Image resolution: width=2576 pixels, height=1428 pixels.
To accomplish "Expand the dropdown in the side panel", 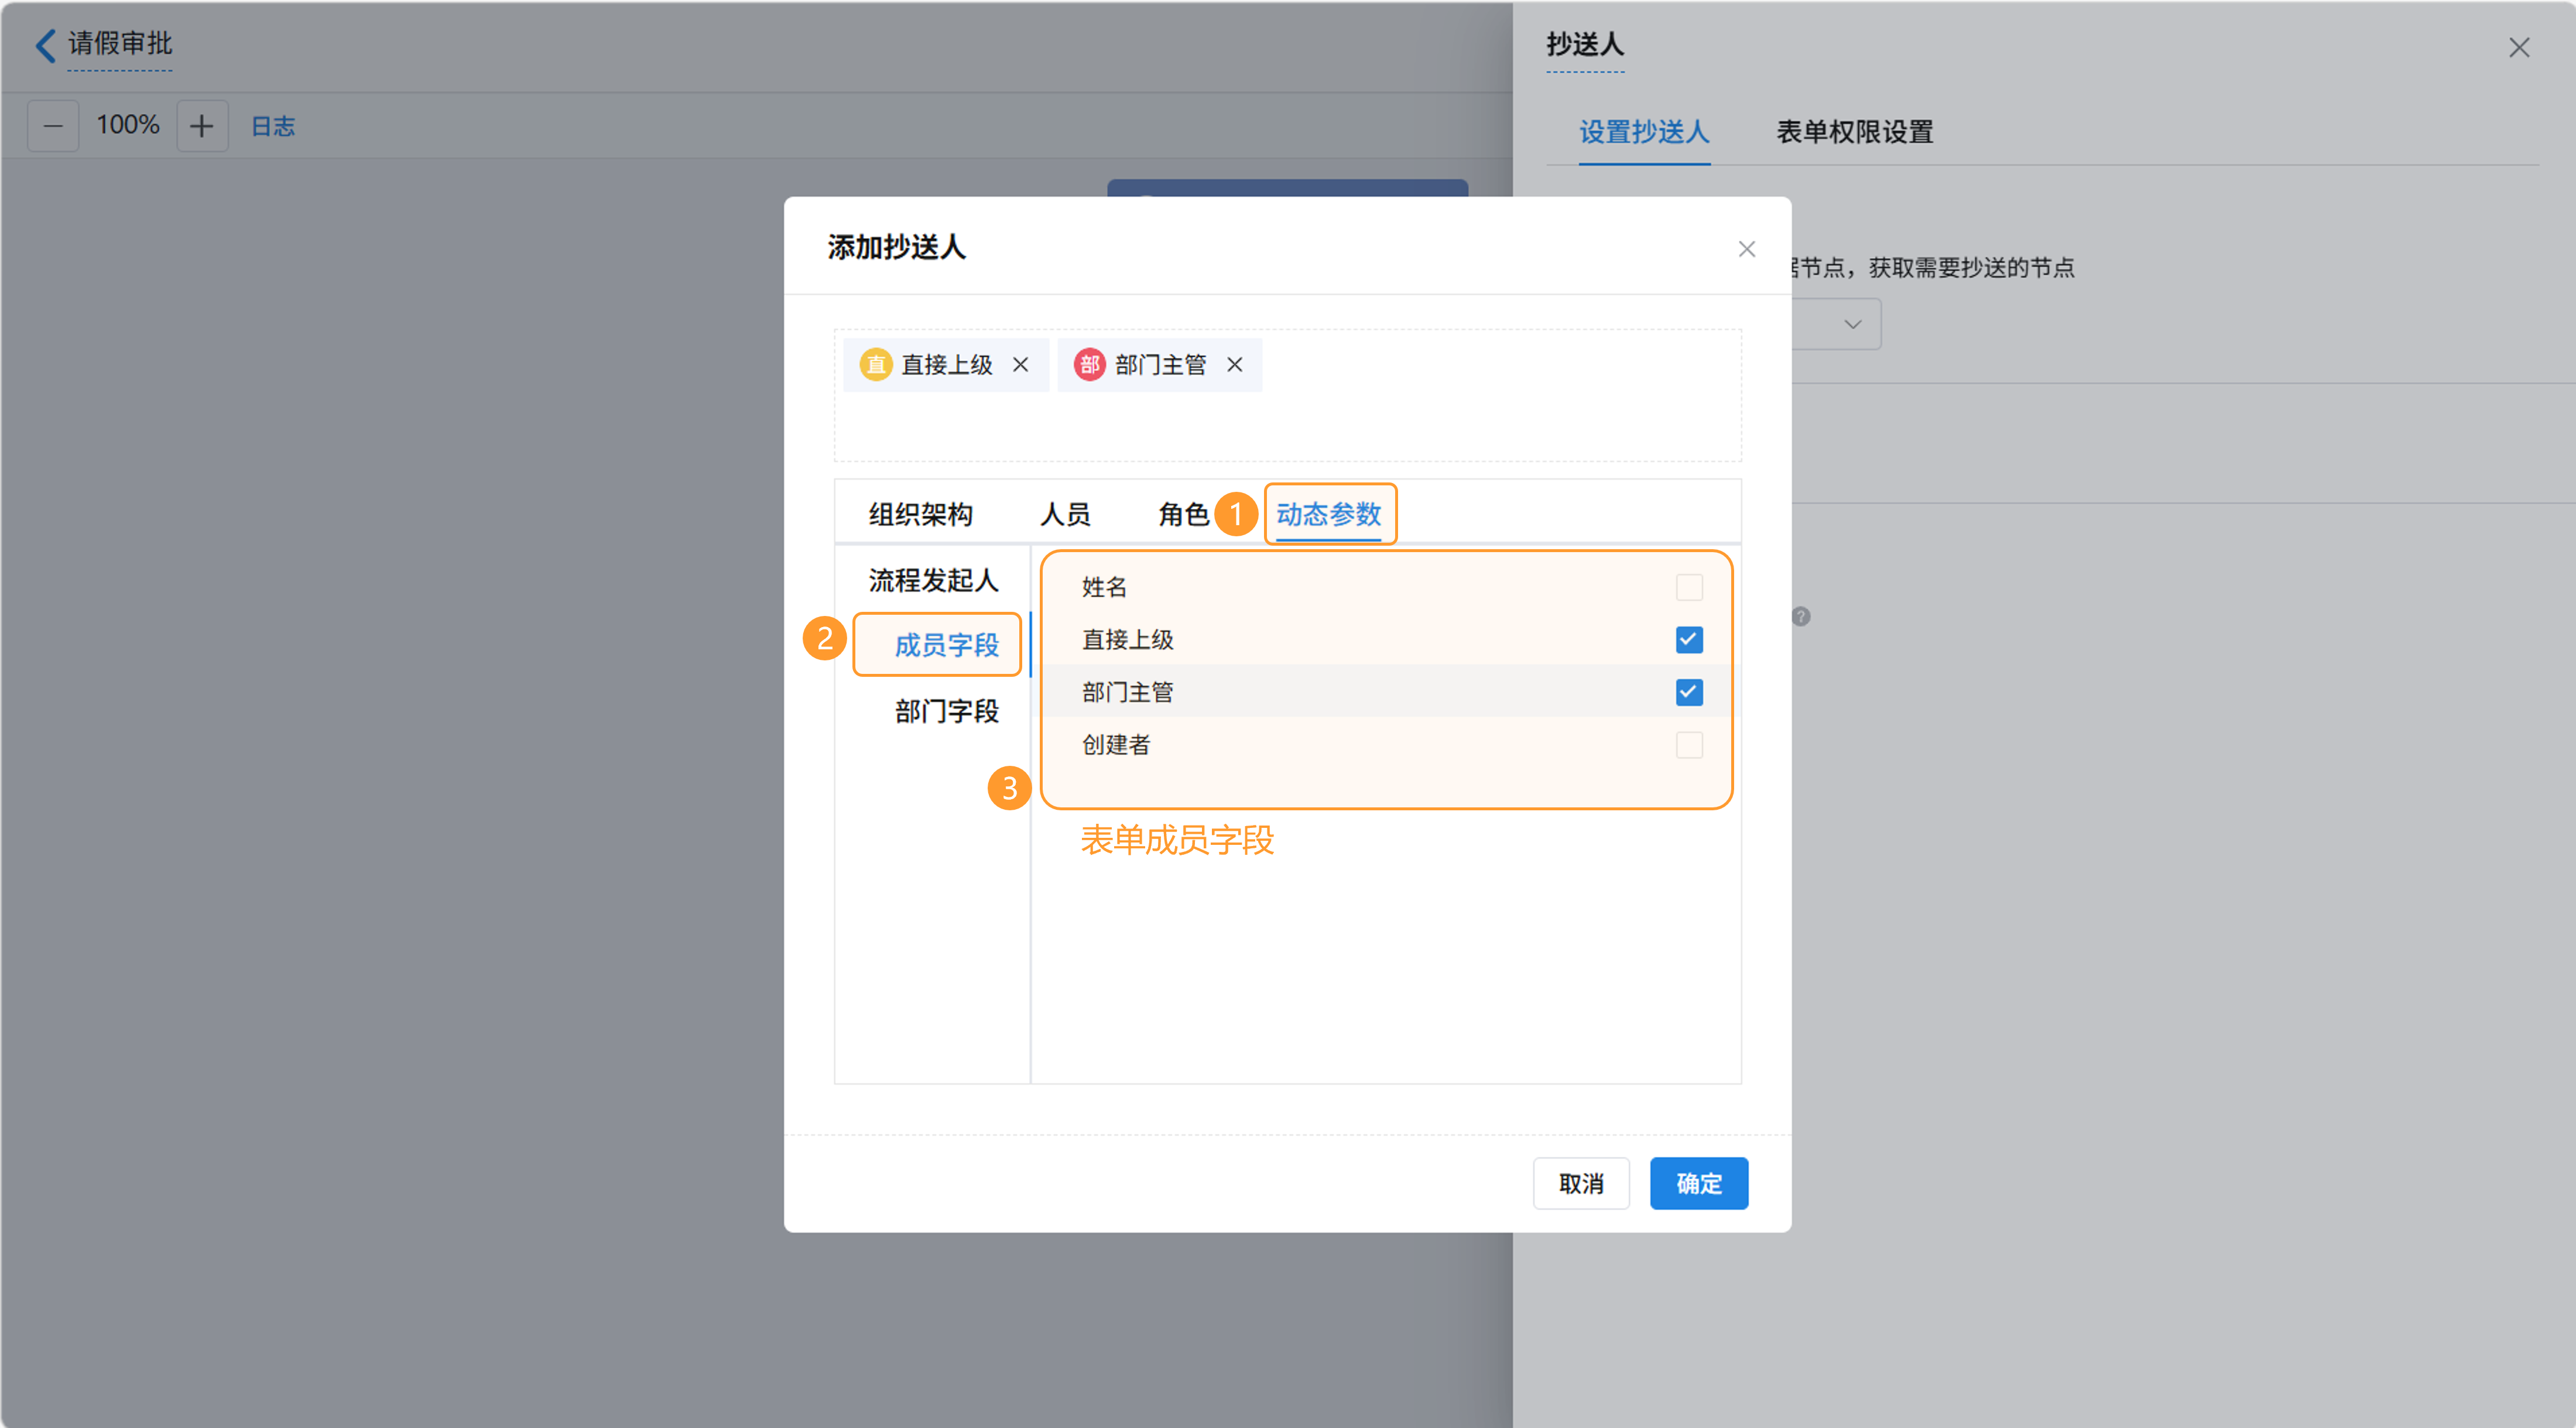I will point(1852,324).
